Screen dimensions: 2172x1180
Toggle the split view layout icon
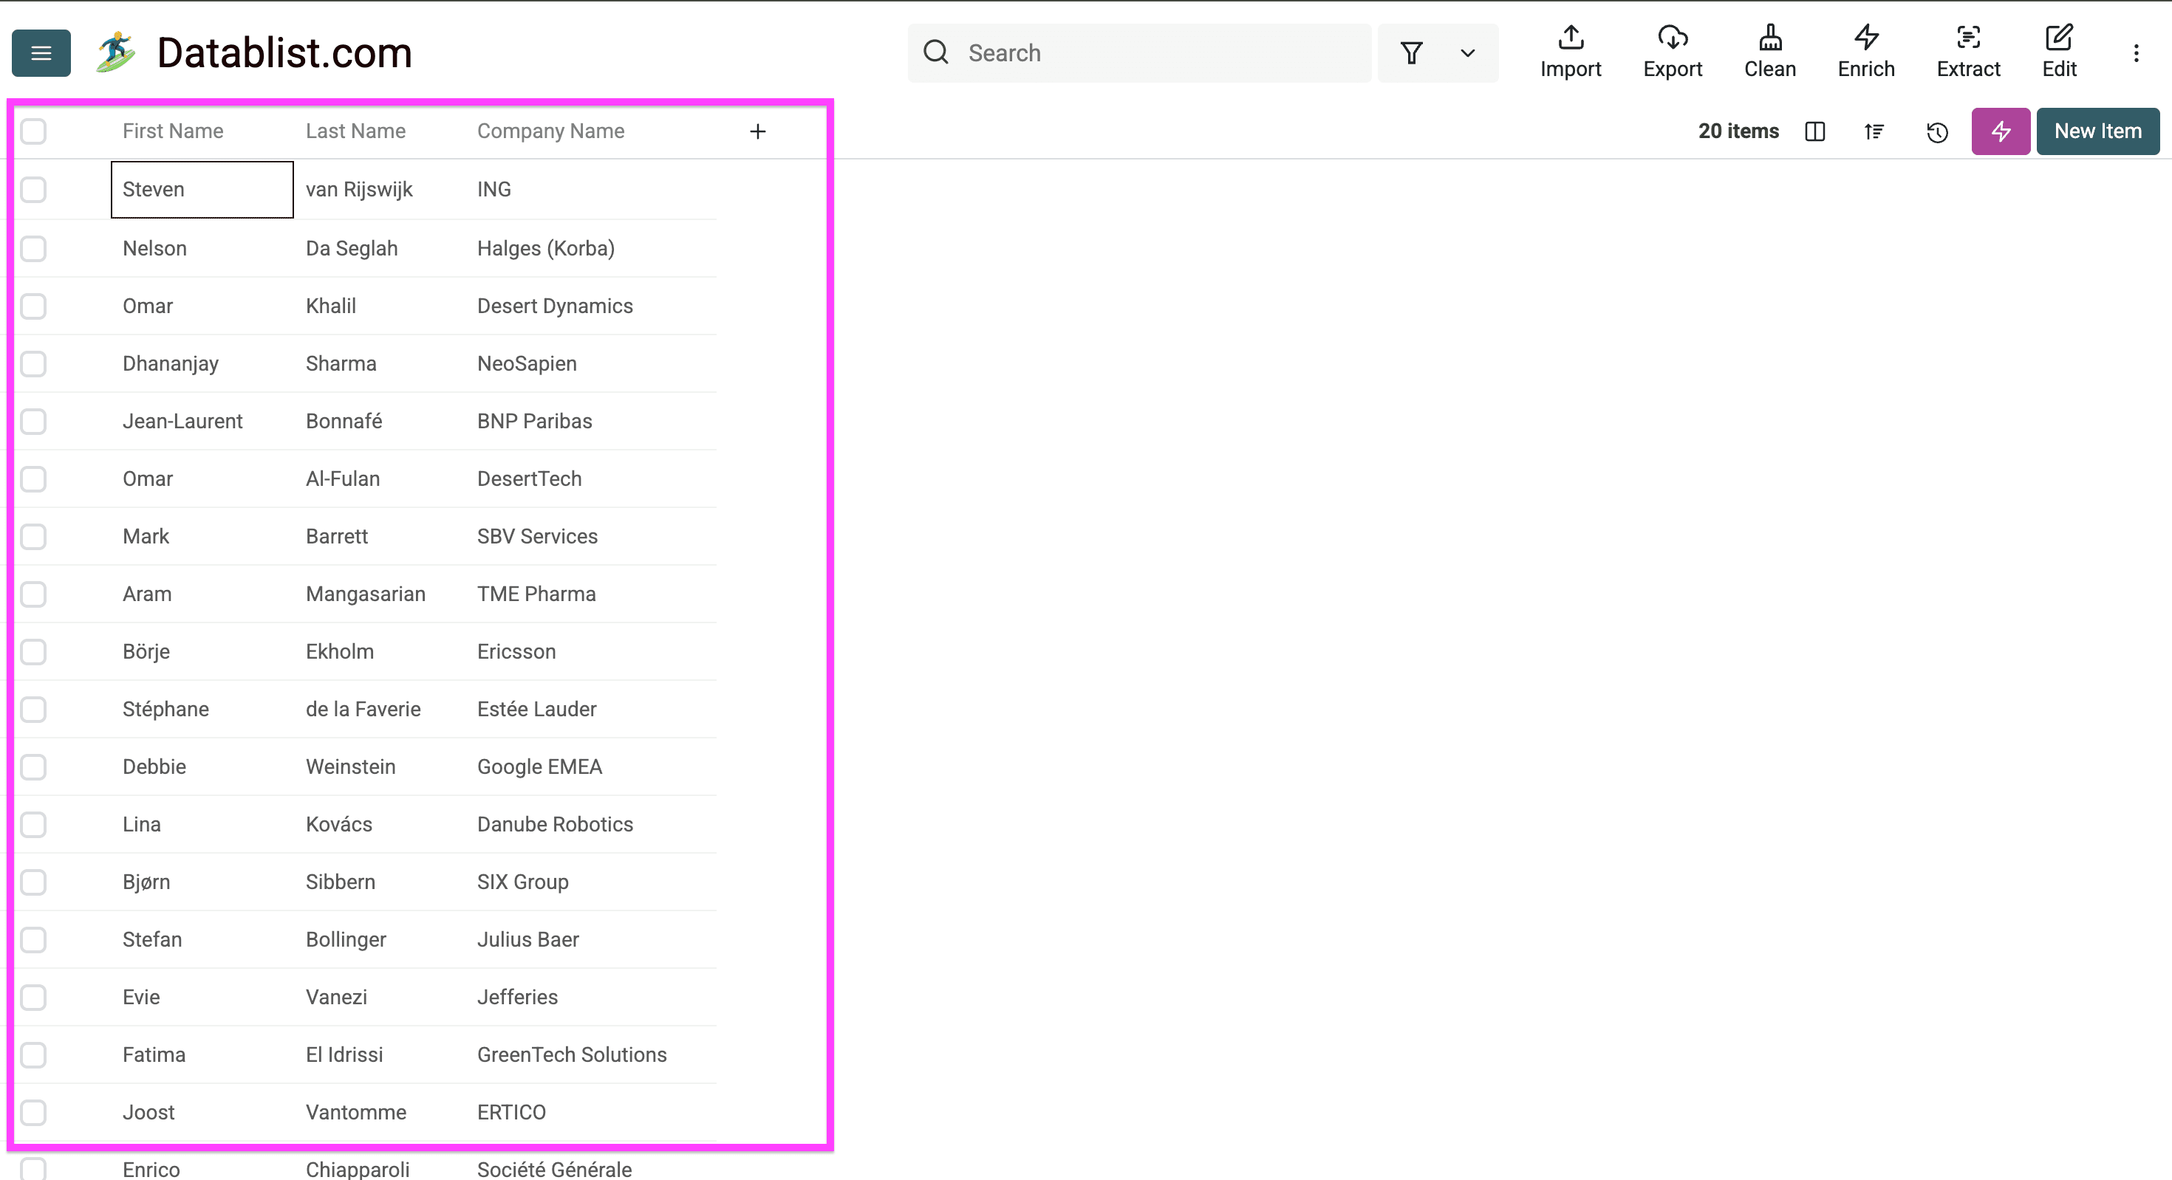coord(1814,131)
